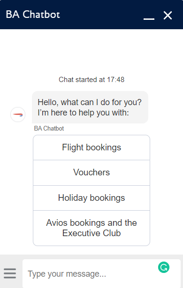Image resolution: width=183 pixels, height=288 pixels.
Task: Close the BA Chatbot panel
Action: (x=168, y=15)
